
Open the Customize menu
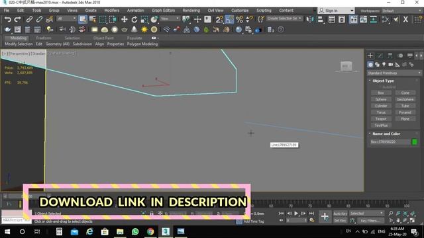(240, 11)
